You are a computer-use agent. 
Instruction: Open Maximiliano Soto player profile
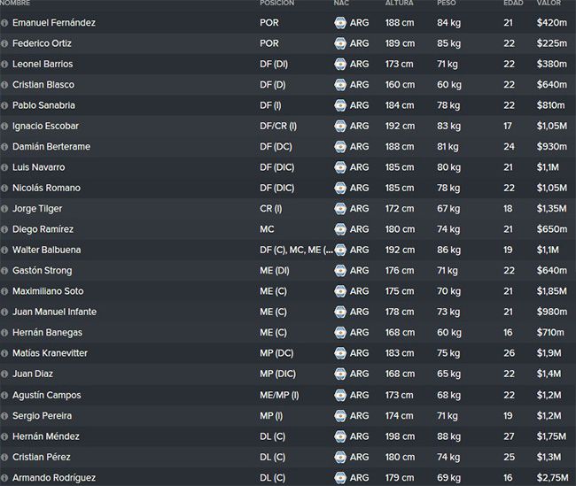48,291
